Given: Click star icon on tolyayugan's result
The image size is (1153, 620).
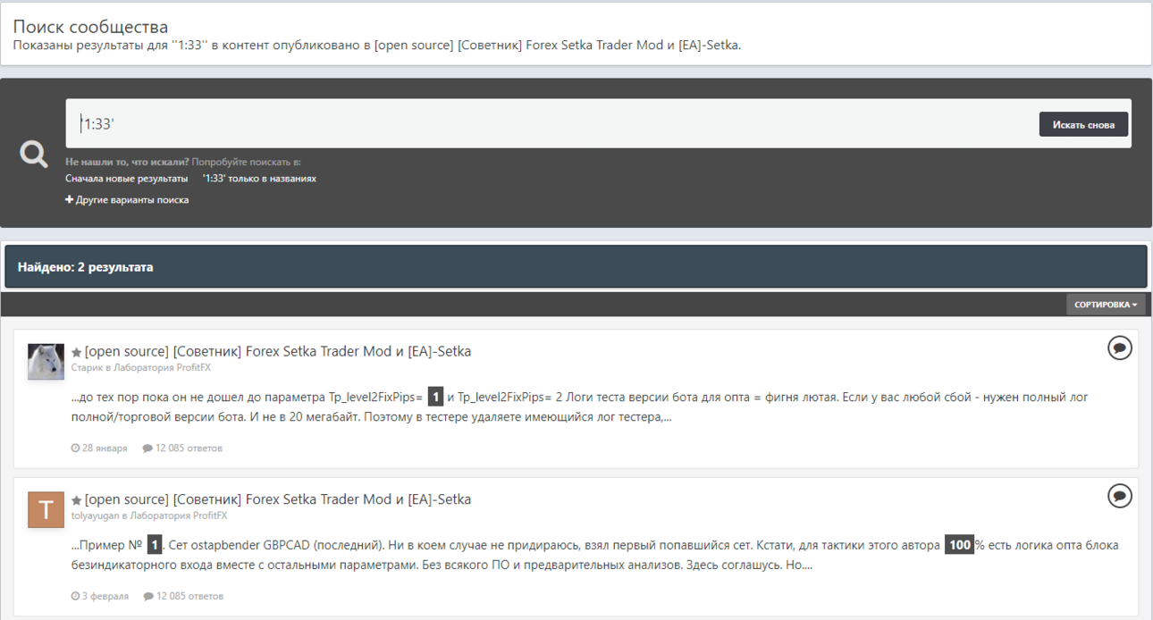Looking at the screenshot, I should point(77,501).
